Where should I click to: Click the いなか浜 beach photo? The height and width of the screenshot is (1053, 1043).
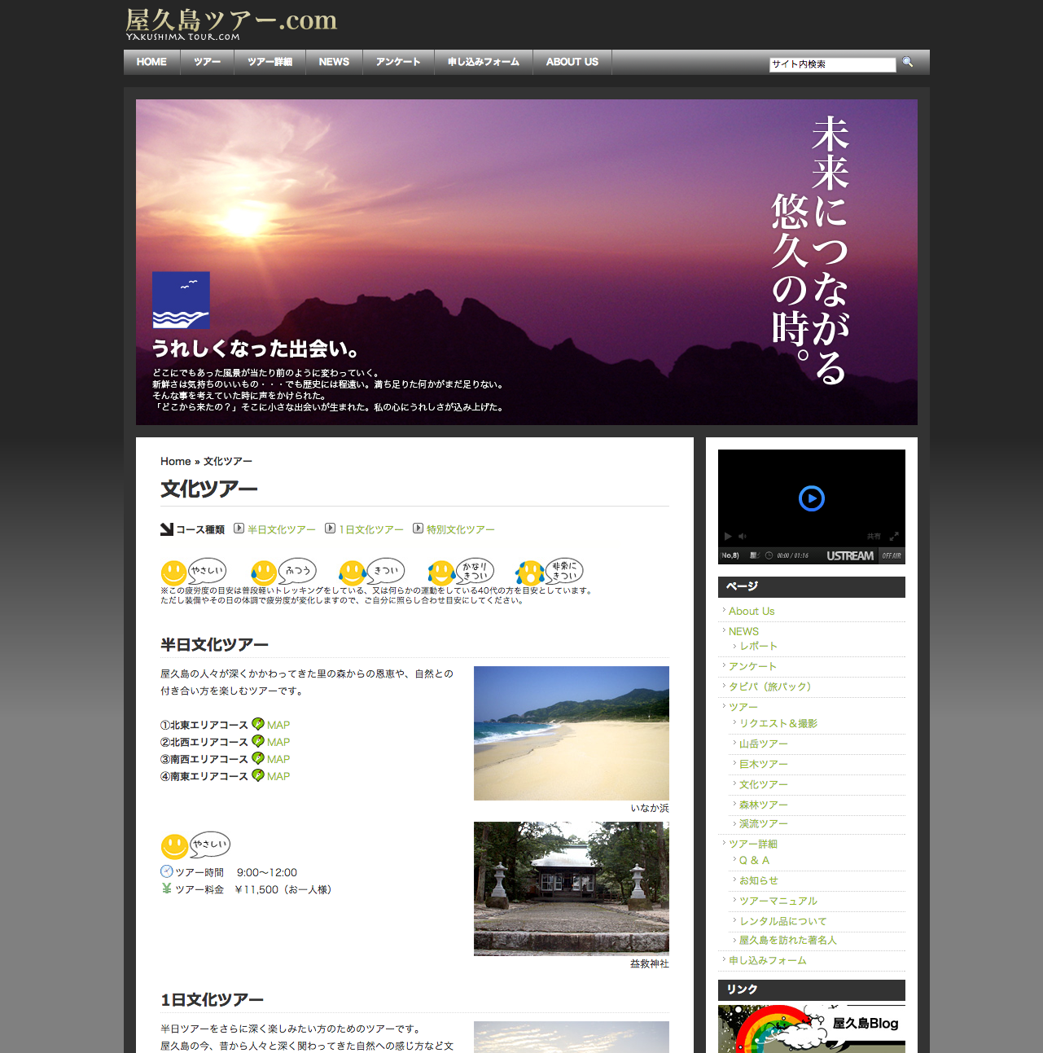(571, 733)
